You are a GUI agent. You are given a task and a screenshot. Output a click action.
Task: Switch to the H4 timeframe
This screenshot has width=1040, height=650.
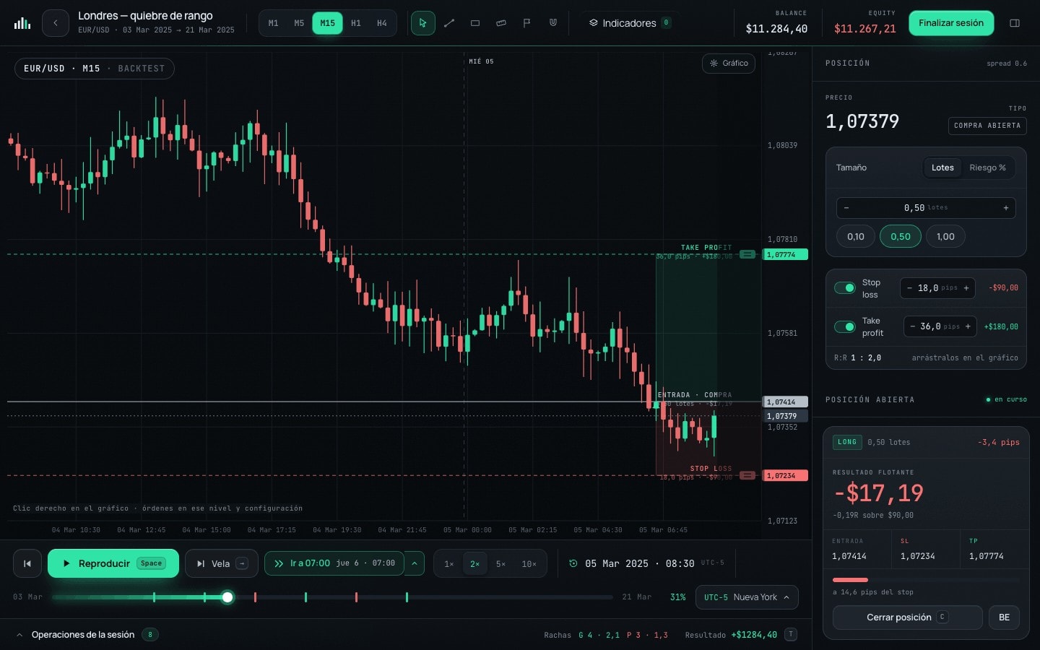[382, 23]
